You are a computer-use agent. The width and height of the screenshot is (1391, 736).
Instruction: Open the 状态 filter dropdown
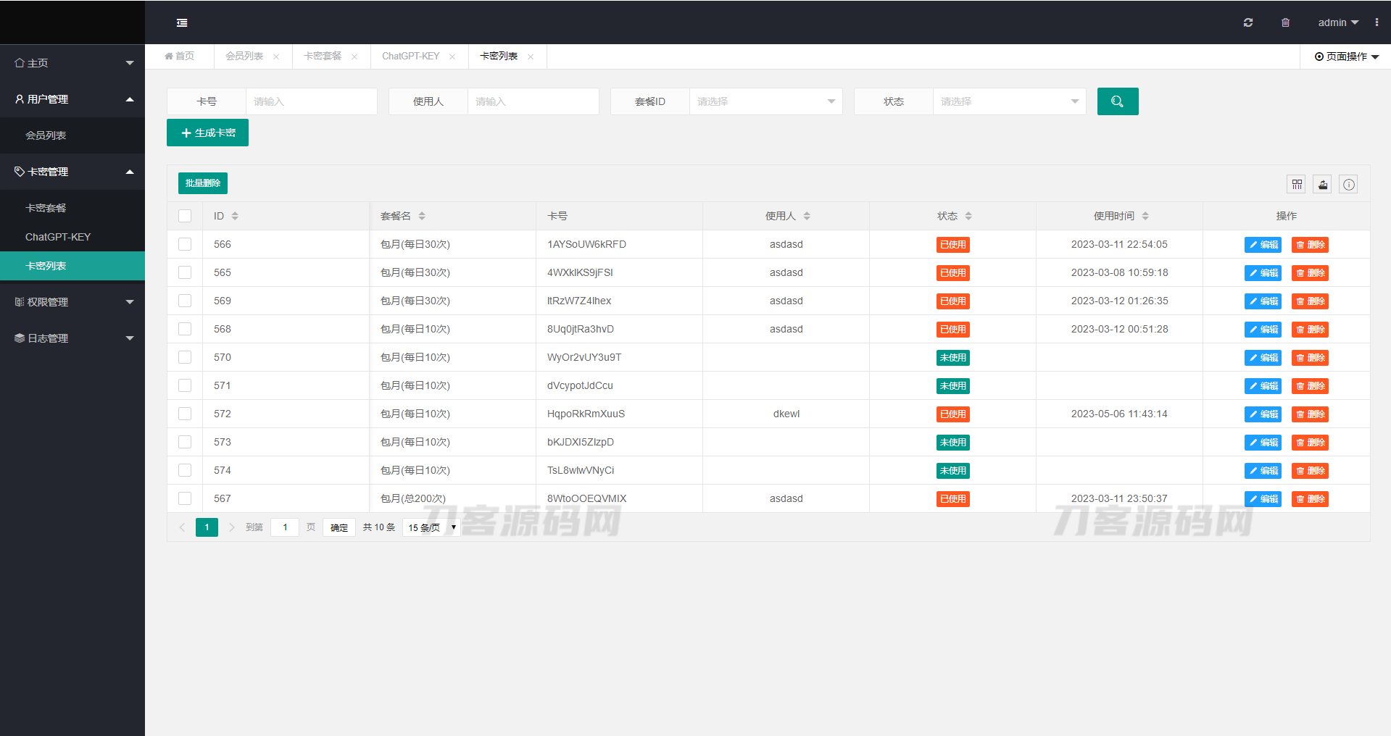point(1008,101)
